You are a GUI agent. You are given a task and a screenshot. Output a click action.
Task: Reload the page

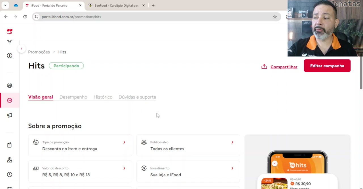point(25,17)
